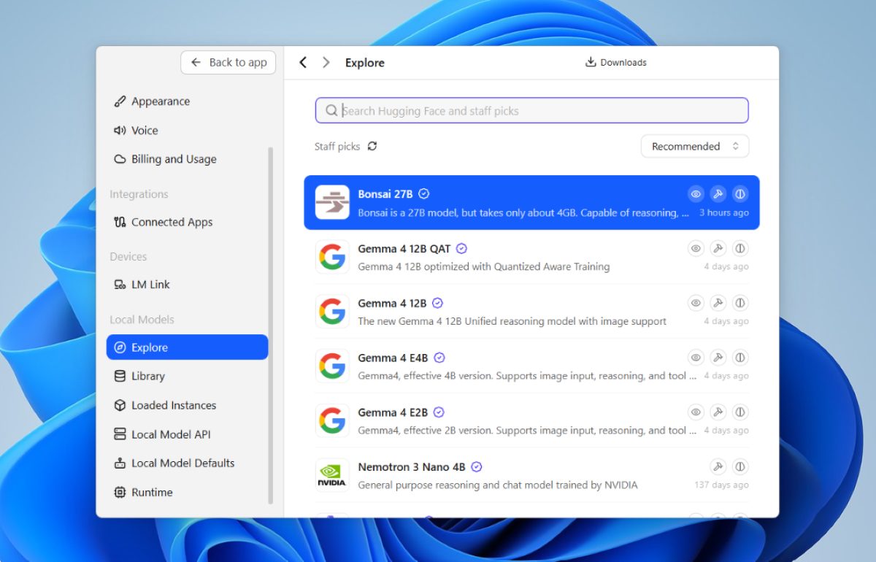Click the verified badge next to Gemma 4 12B
Image resolution: width=876 pixels, height=562 pixels.
(438, 303)
